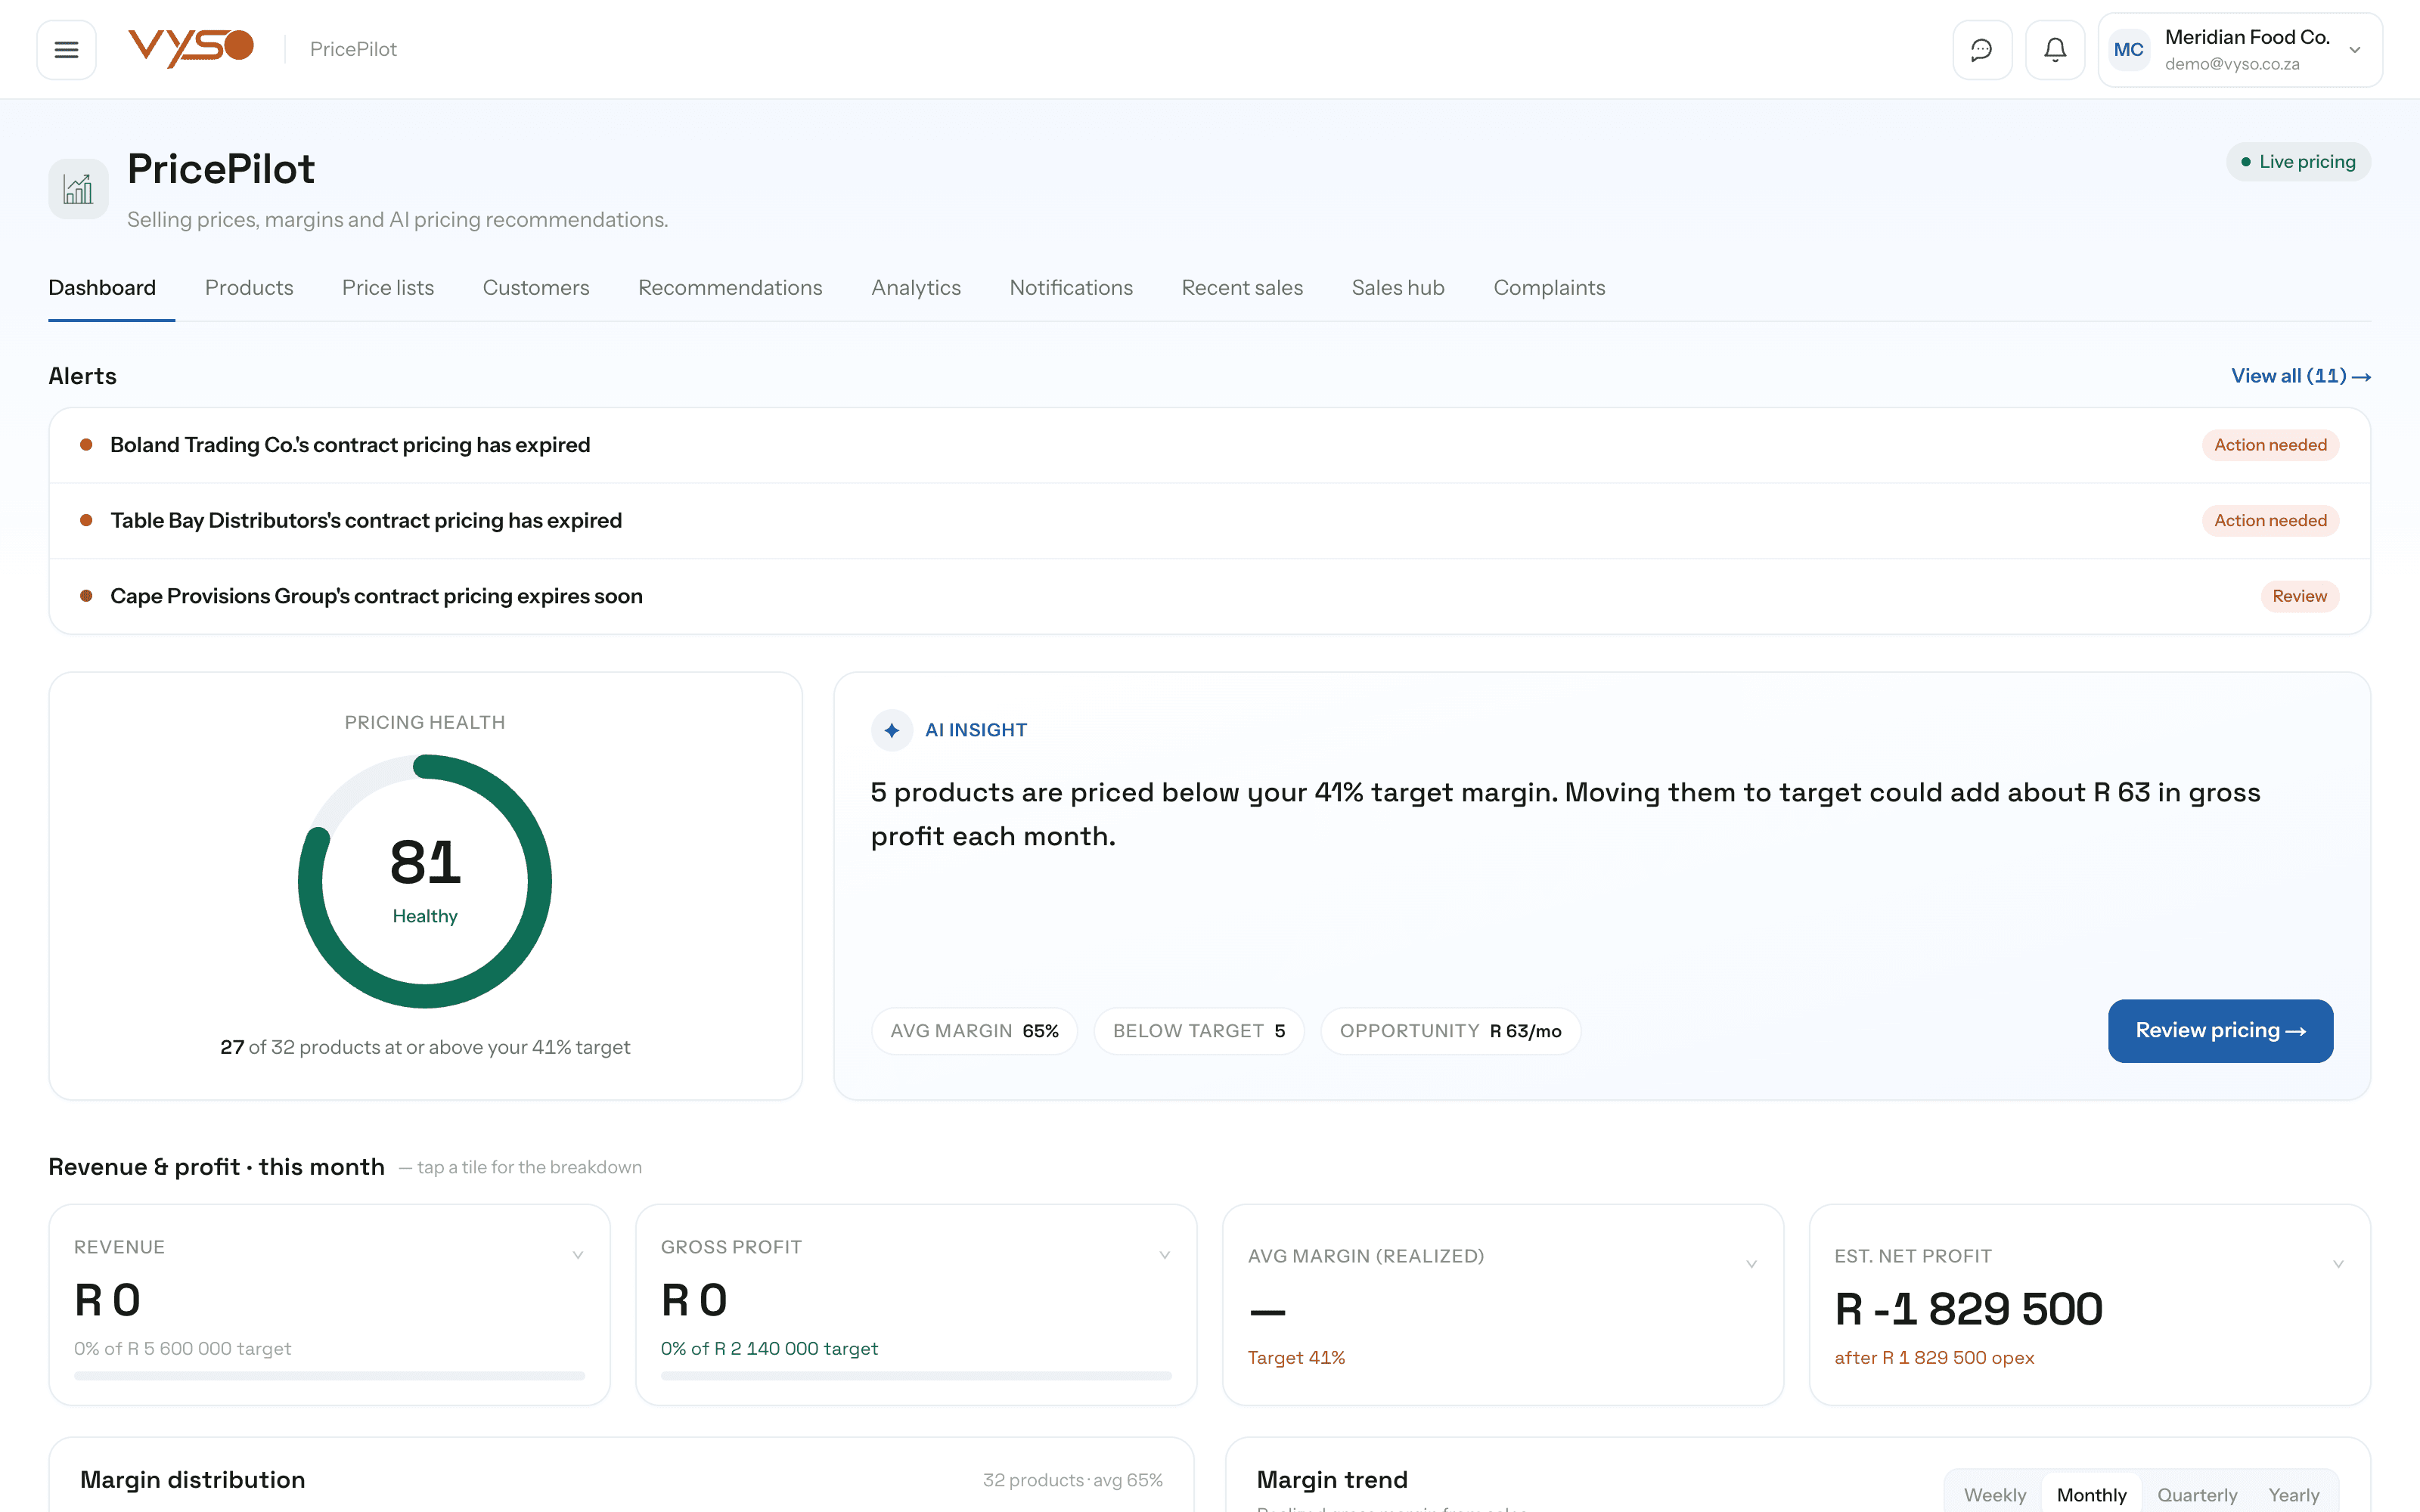The width and height of the screenshot is (2420, 1512).
Task: Click Action needed badge for Table Bay Distributors
Action: (x=2270, y=520)
